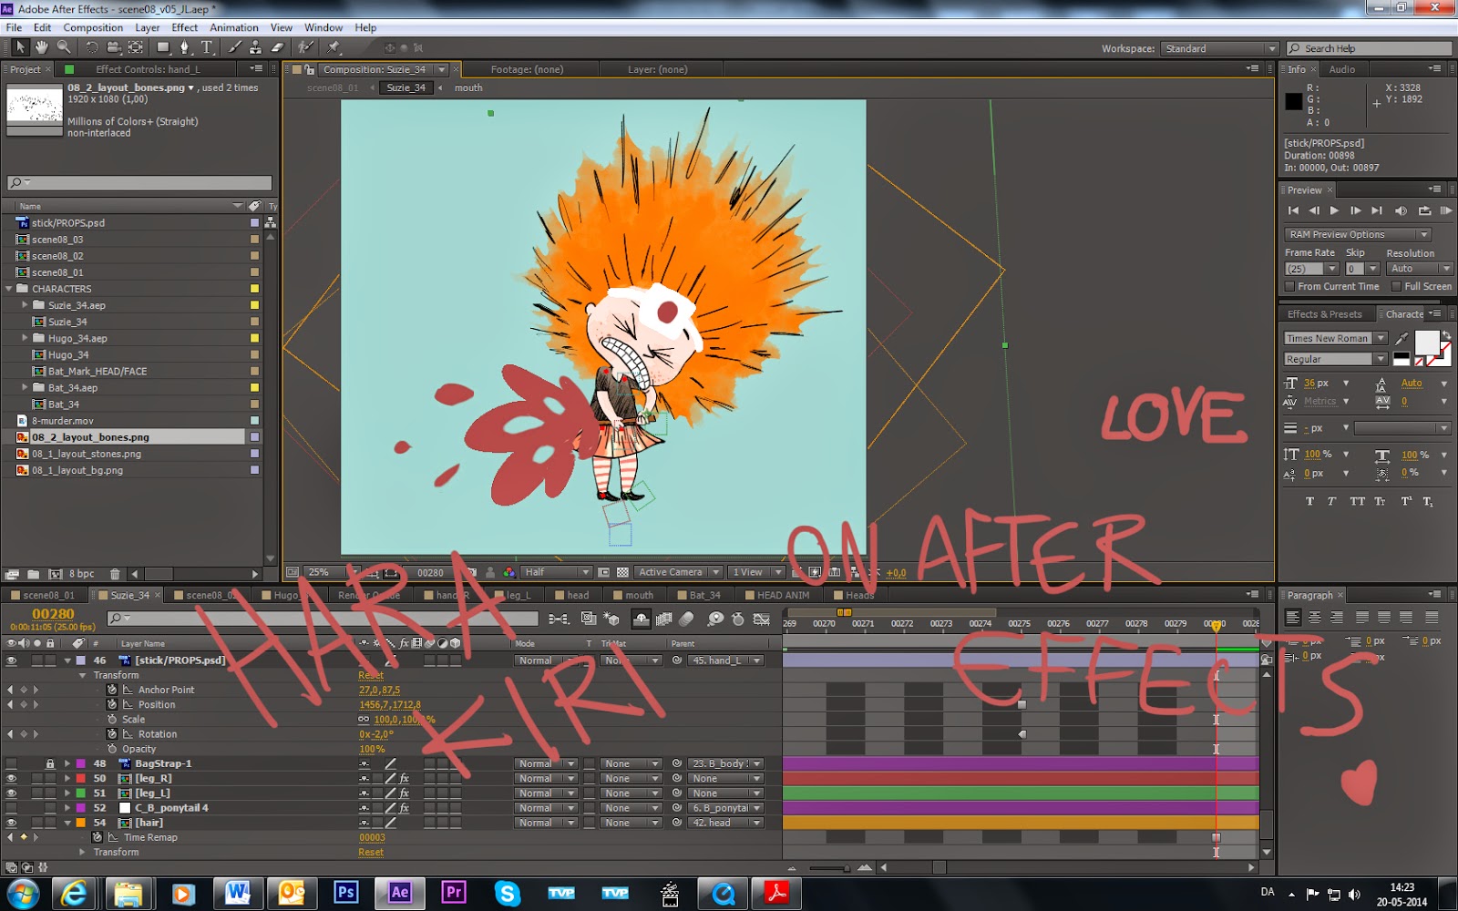Create a new folder in Project panel
The height and width of the screenshot is (911, 1458).
[33, 574]
